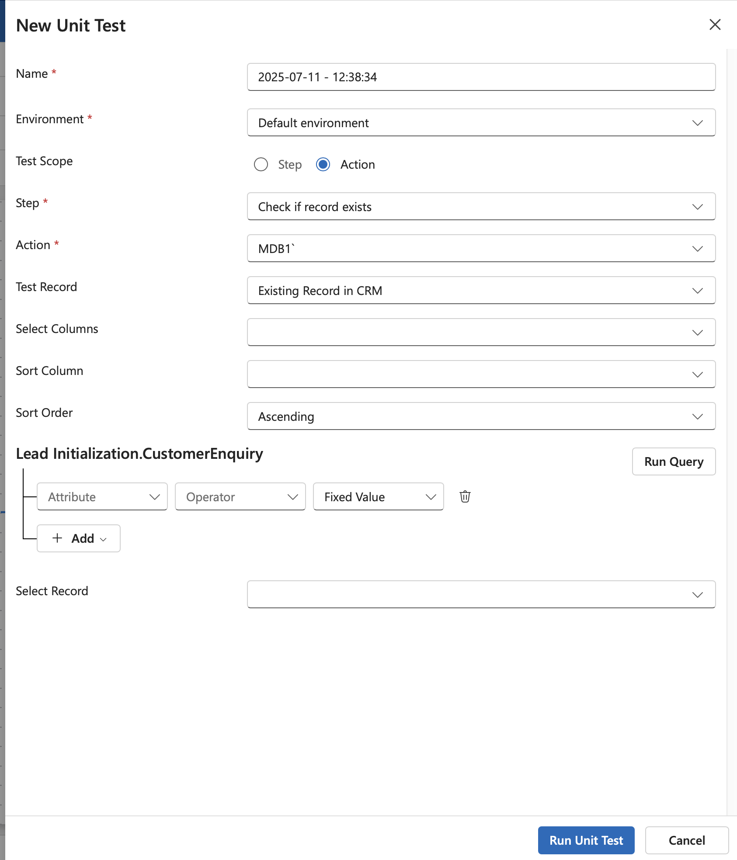Expand the Select Columns dropdown
The image size is (737, 860).
(481, 332)
